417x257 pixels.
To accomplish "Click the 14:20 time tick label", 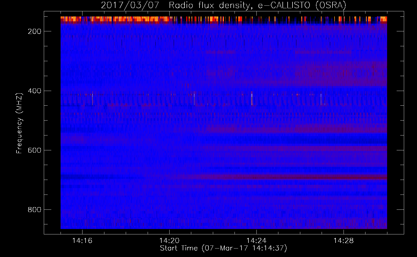I will [x=169, y=241].
